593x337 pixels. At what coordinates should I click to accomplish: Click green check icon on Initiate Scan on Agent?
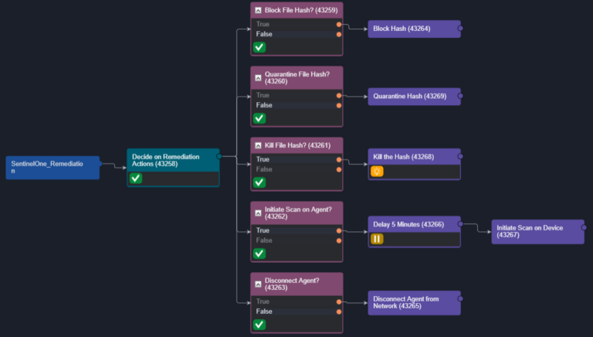(x=259, y=254)
